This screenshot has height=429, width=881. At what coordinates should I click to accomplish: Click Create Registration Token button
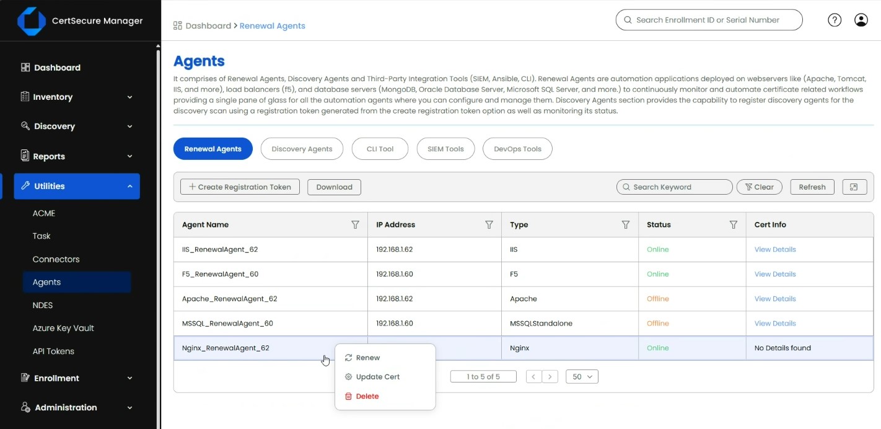tap(240, 187)
